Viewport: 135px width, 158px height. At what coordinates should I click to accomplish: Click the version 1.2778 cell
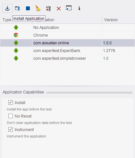click(x=109, y=51)
